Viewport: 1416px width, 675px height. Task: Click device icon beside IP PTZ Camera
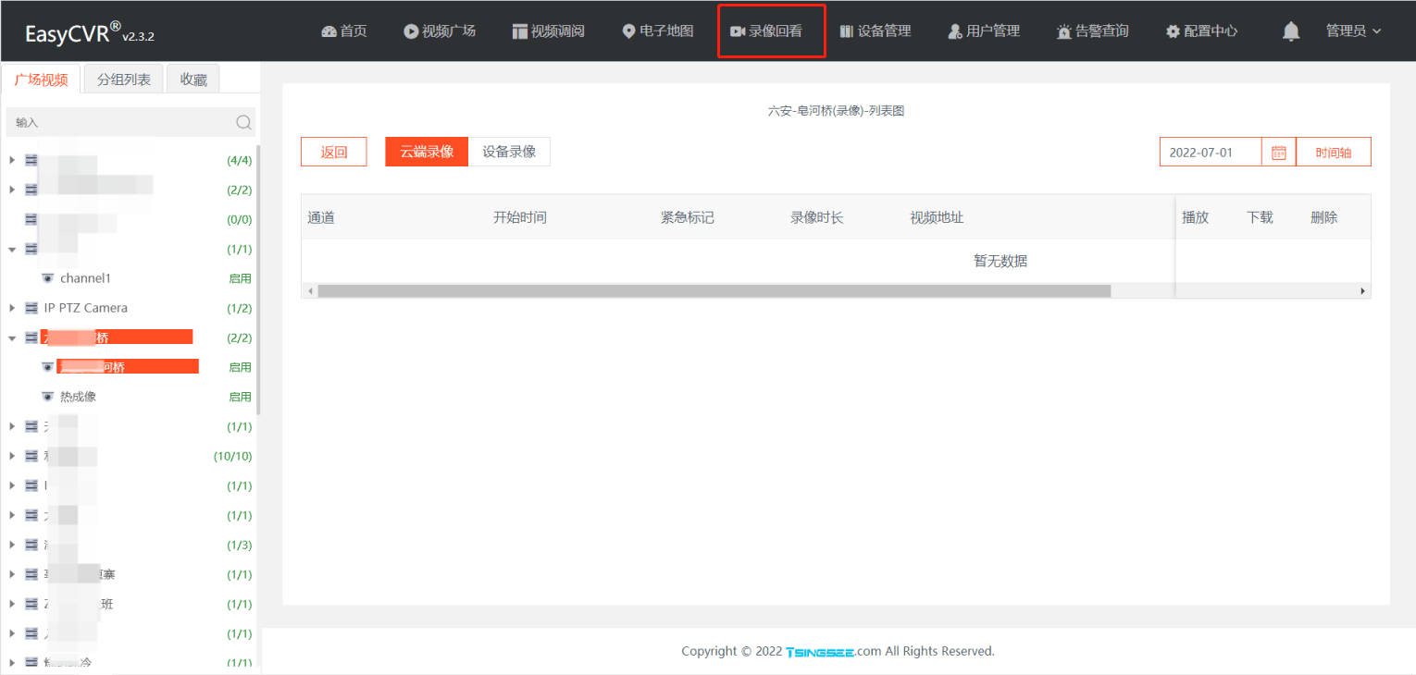click(31, 308)
